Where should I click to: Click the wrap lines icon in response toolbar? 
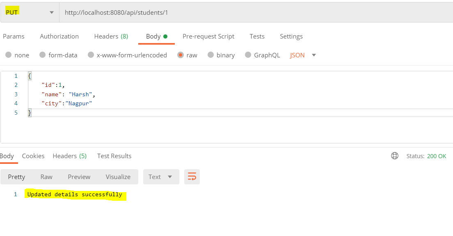(192, 177)
